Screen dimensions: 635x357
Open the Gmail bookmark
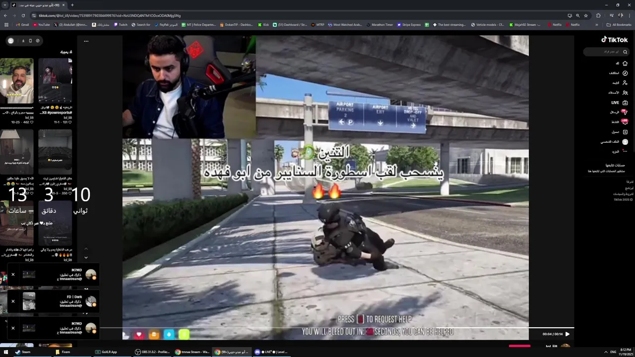tap(22, 25)
